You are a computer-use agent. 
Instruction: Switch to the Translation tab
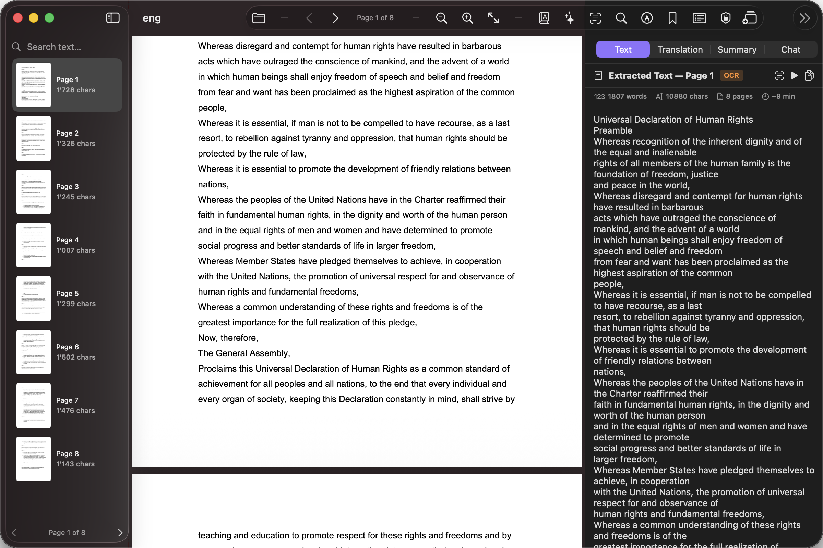click(x=680, y=49)
